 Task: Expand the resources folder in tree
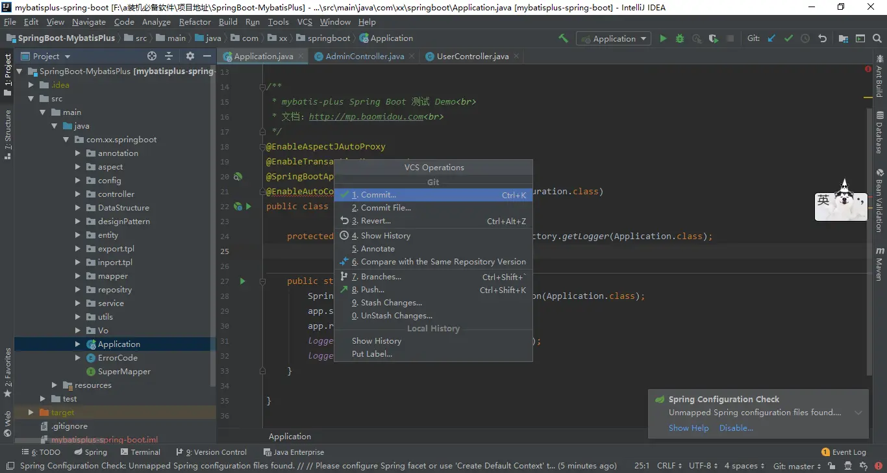[55, 385]
